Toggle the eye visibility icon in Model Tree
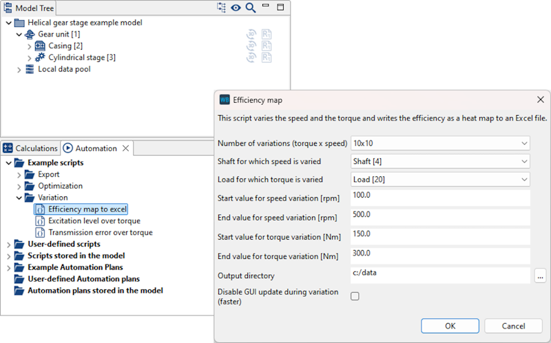 (x=236, y=8)
